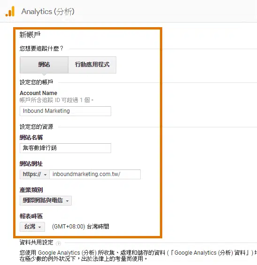Click the help icon beside 資料共用設定
The image size is (257, 265).
pyautogui.click(x=58, y=243)
